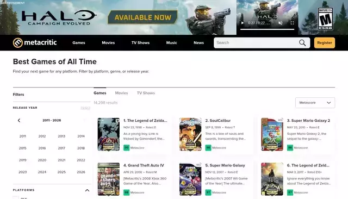The image size is (348, 199).
Task: Switch to the Movies results tab
Action: click(121, 93)
